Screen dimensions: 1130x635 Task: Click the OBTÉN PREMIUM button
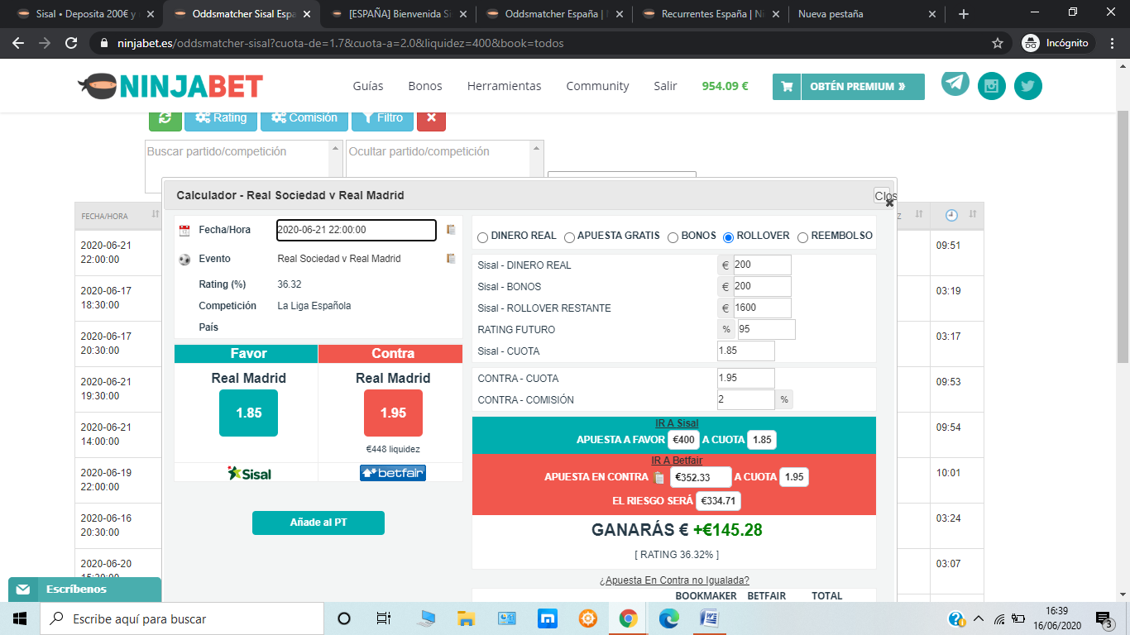point(863,87)
